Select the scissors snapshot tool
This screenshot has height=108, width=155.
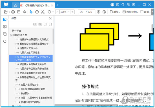[43, 12]
